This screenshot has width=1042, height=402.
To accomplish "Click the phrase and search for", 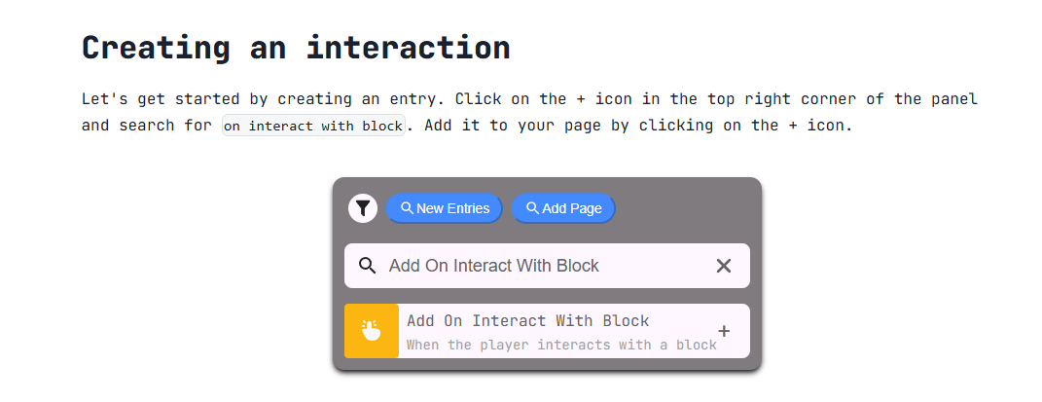I will [142, 126].
